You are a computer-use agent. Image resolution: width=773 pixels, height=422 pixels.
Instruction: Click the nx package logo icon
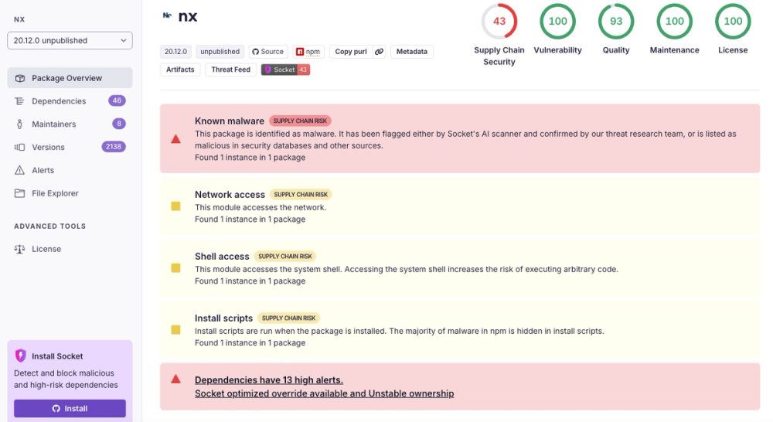click(168, 15)
